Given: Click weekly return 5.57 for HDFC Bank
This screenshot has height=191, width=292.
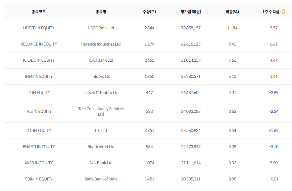Looking at the screenshot, I should click(274, 28).
